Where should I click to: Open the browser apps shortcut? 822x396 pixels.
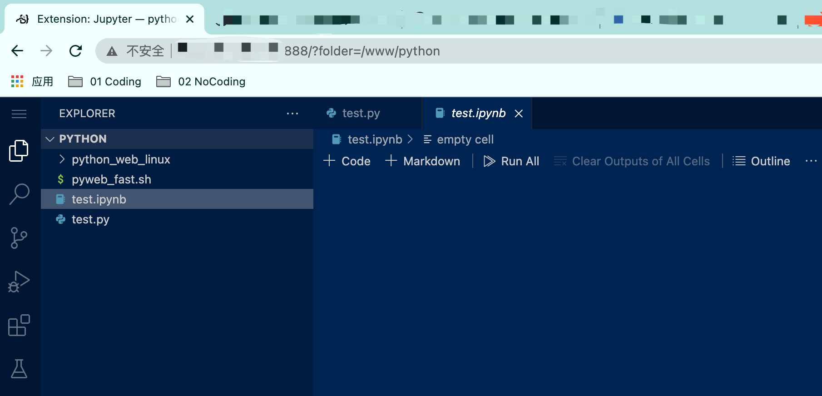tap(32, 82)
